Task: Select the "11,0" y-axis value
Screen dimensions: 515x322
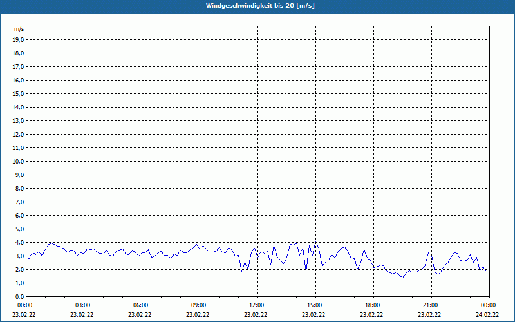Action: click(x=18, y=148)
